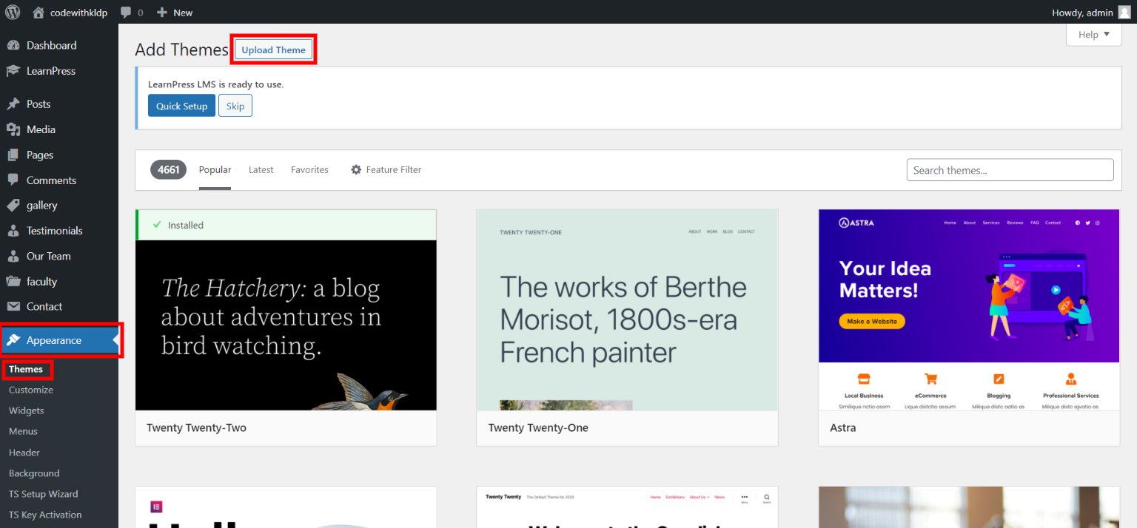Open the Feature Filter panel
This screenshot has width=1137, height=528.
pyautogui.click(x=386, y=169)
